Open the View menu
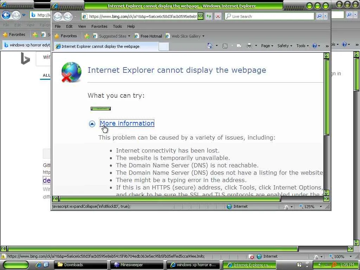Viewport: 360px width, 270px height. (x=82, y=26)
